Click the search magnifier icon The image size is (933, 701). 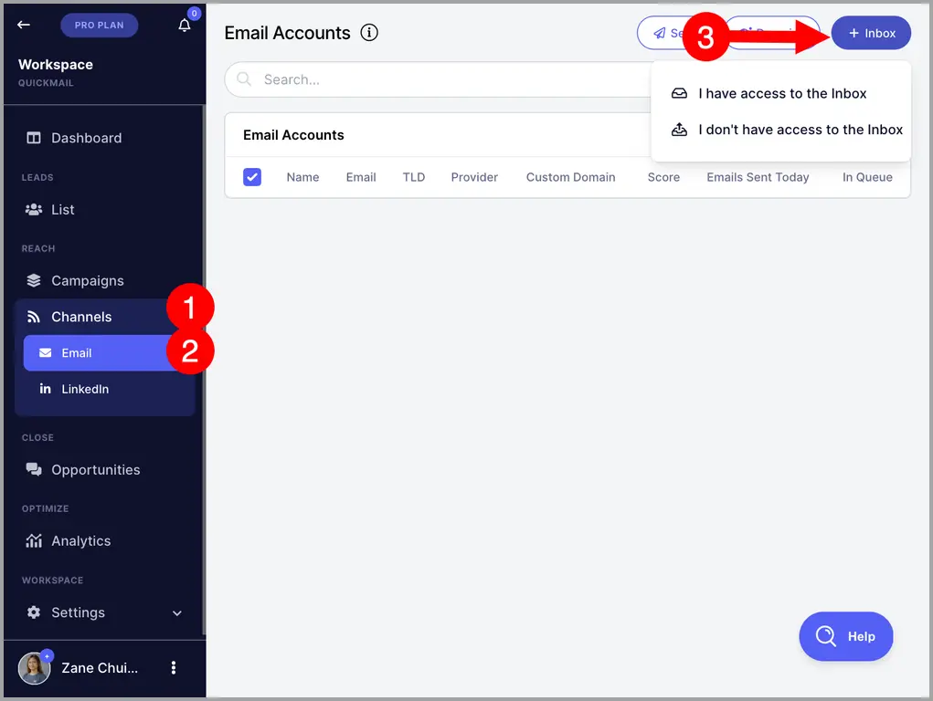tap(244, 79)
